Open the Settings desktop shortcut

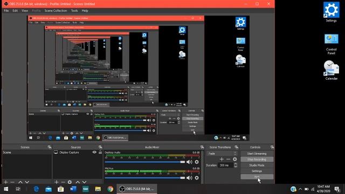click(x=331, y=12)
